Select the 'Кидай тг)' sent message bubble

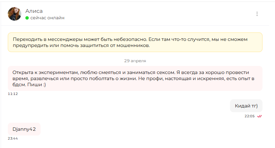(246, 106)
